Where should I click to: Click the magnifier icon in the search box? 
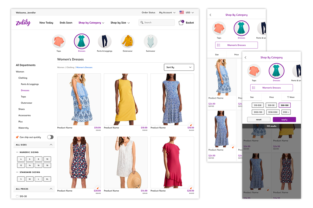click(142, 23)
